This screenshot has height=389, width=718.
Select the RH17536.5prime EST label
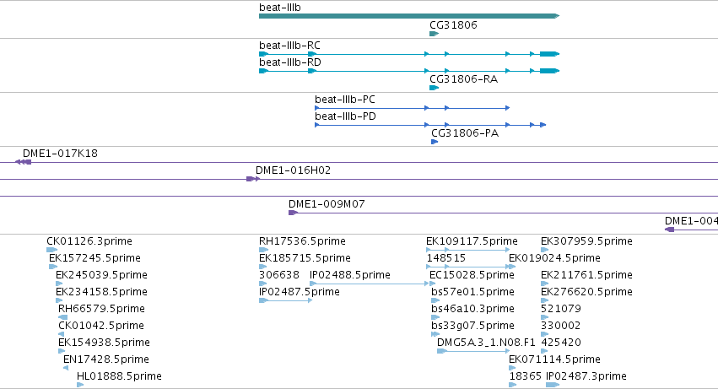point(302,241)
